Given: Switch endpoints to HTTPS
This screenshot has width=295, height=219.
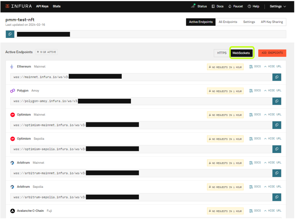Looking at the screenshot, I should tap(221, 53).
